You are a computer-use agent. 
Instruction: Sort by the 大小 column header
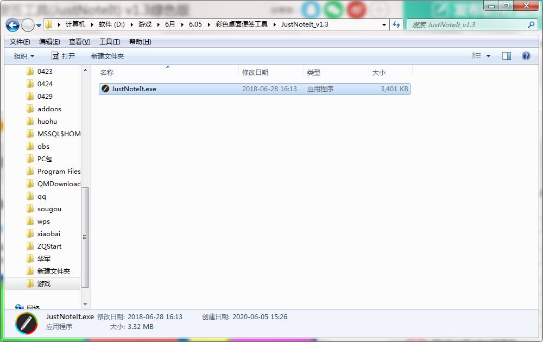[x=390, y=72]
